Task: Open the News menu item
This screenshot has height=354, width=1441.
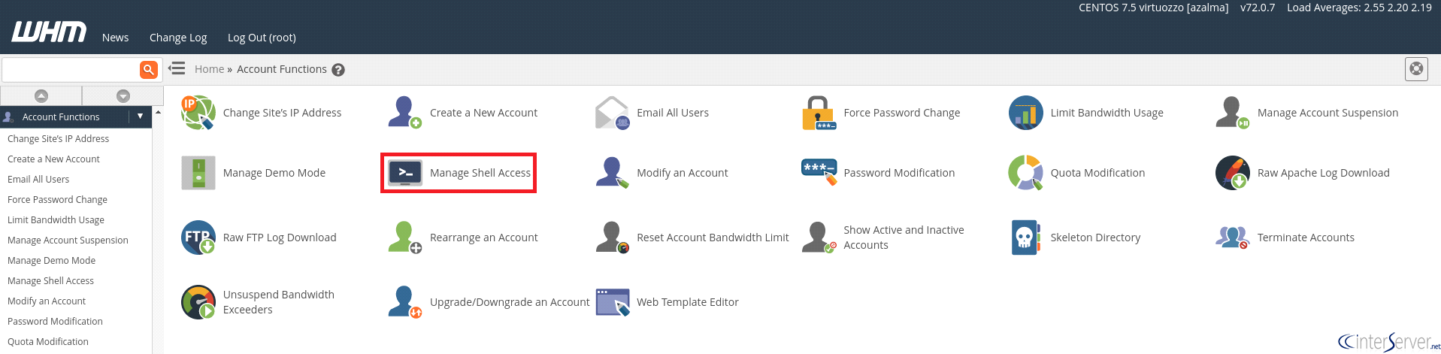Action: 115,38
